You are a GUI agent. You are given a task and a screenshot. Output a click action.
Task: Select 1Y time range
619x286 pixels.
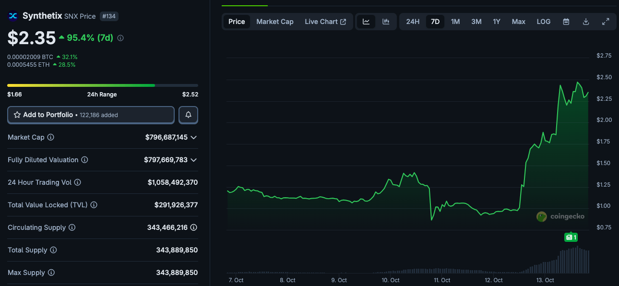[497, 22]
